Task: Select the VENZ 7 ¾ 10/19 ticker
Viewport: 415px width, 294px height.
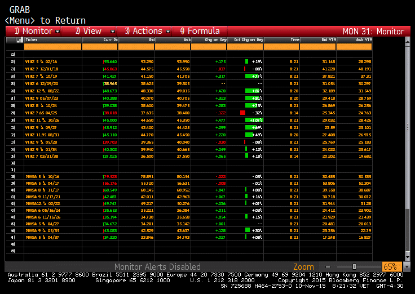Action: (41, 77)
